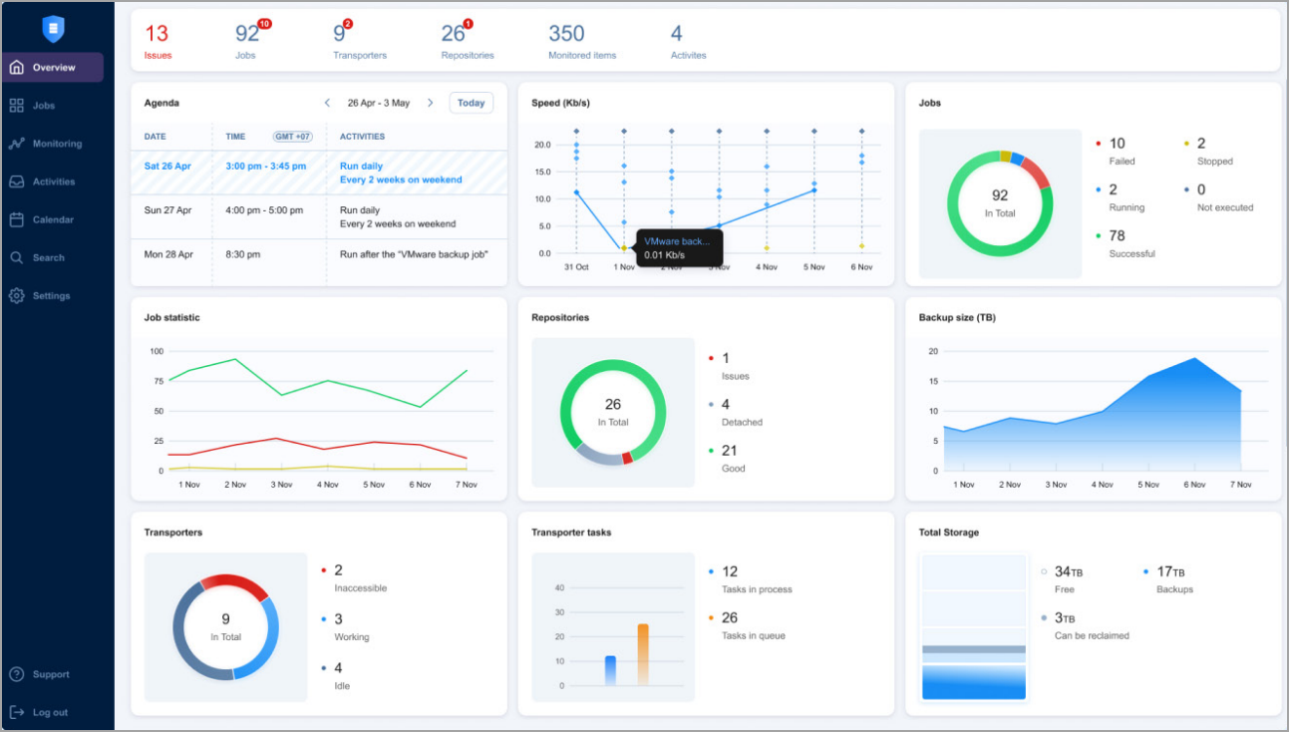Open the Settings gear icon

[x=17, y=296]
